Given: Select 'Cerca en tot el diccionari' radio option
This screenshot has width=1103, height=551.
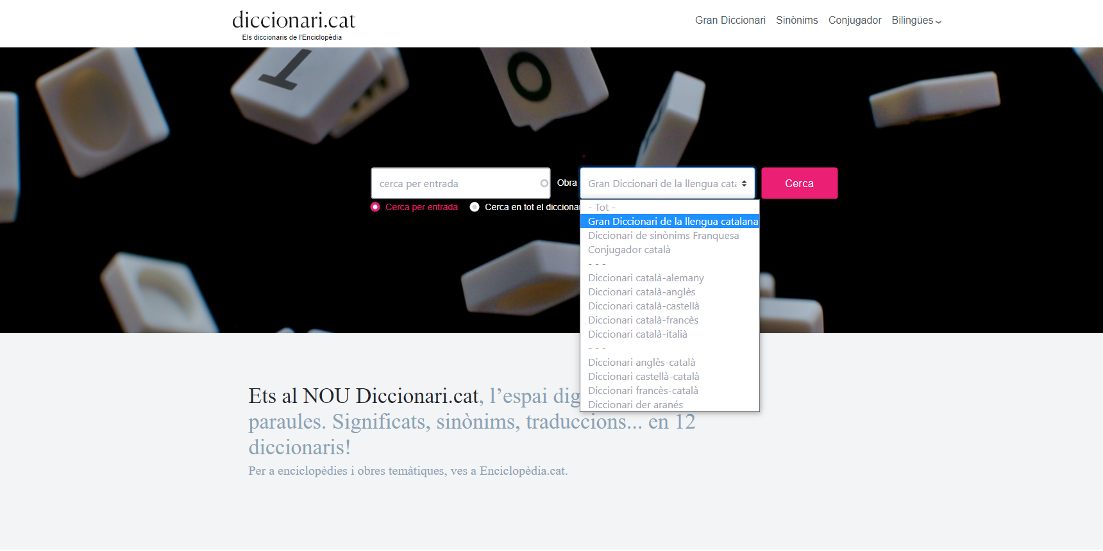Looking at the screenshot, I should pyautogui.click(x=475, y=207).
